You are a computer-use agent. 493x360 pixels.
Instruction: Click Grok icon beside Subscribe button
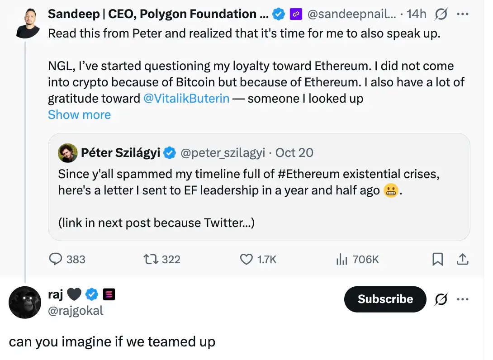pos(441,299)
